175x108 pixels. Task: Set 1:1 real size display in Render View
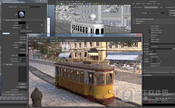54,40
